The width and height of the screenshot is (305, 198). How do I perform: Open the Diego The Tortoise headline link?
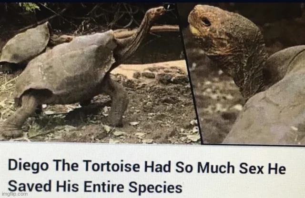click(147, 176)
